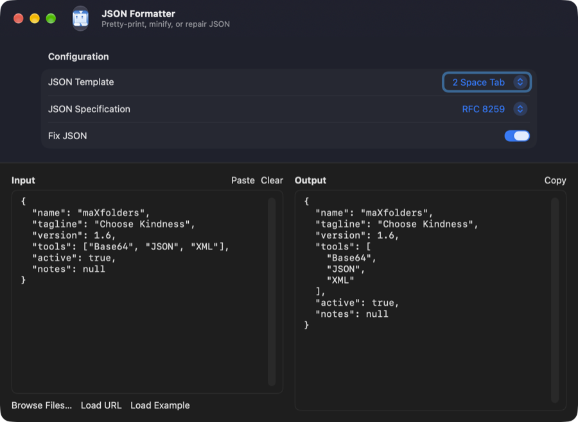Click Load URL button

(101, 405)
